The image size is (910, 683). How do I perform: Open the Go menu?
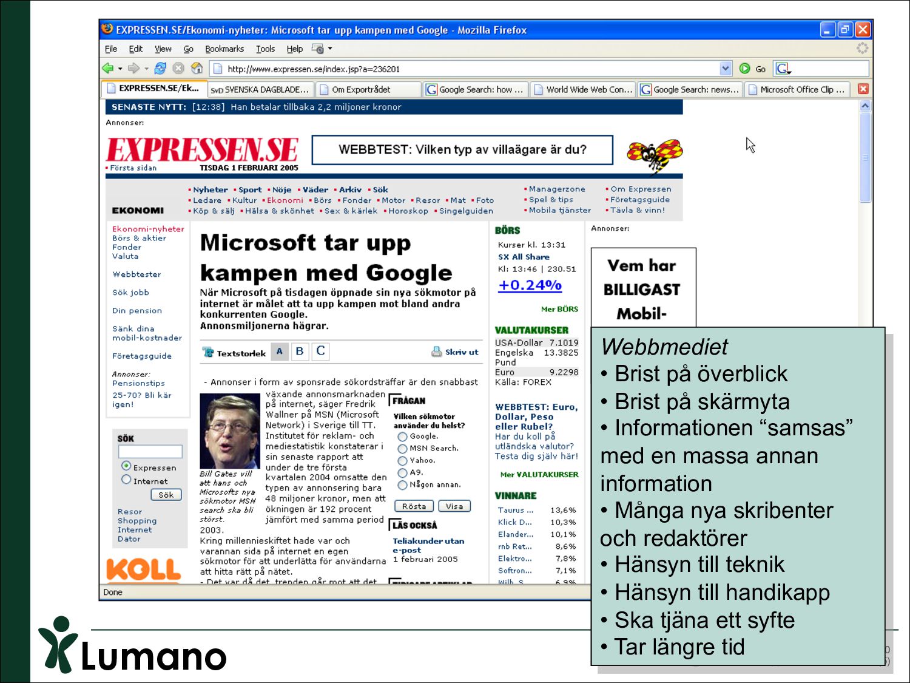pos(189,49)
